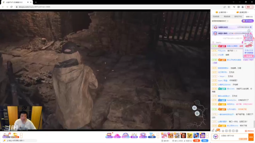Screen dimensions: 255x143
Task: Click the red browser update button
Action: tap(249, 7)
